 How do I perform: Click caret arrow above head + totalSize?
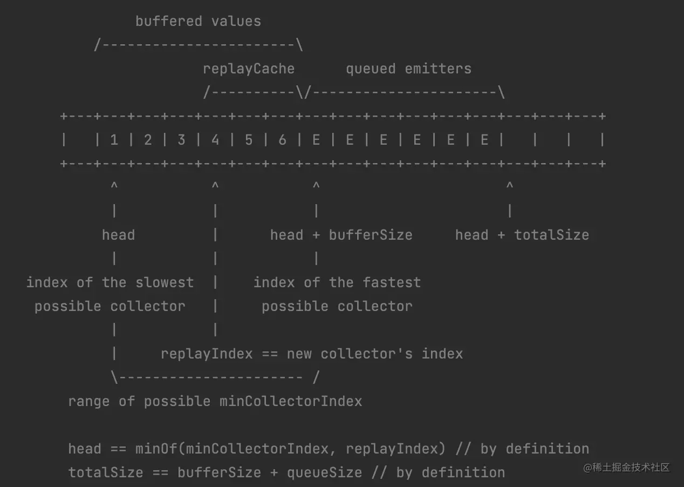(510, 186)
